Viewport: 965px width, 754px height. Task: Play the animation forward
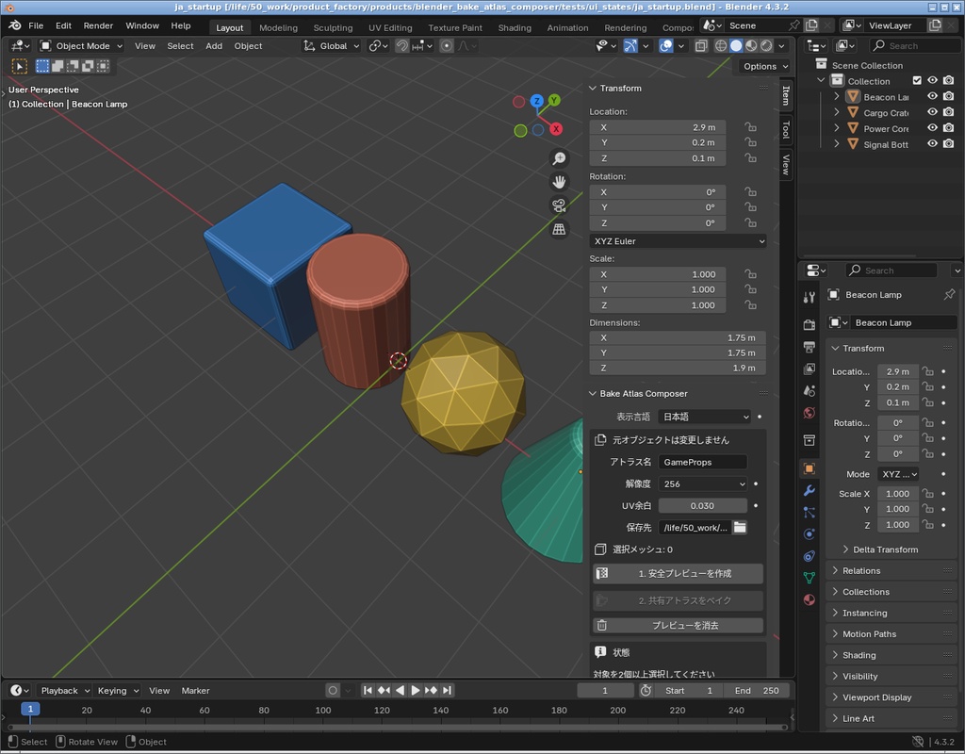416,691
